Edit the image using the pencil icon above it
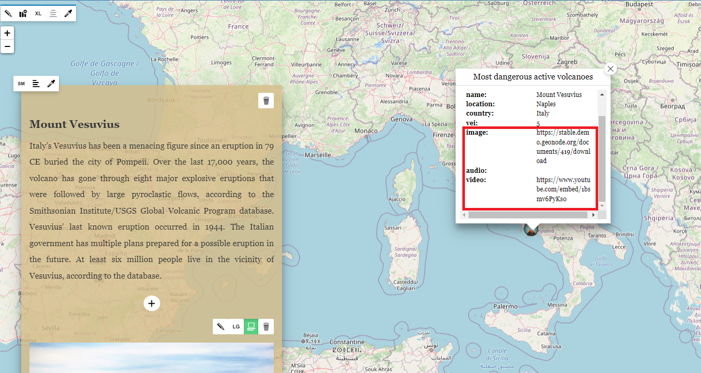Viewport: 701px width, 373px height. tap(221, 326)
